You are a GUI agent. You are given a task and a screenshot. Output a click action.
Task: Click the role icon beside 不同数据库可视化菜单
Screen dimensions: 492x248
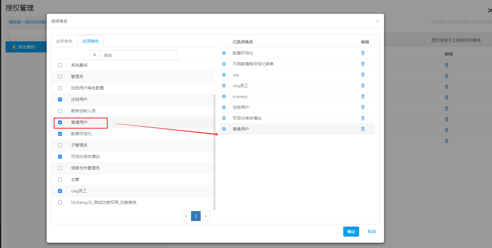(x=224, y=64)
